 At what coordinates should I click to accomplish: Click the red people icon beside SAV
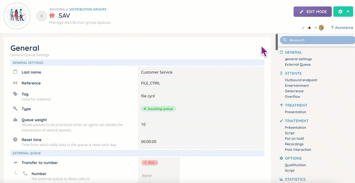(52, 16)
